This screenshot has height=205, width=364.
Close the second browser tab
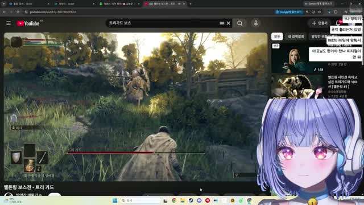(93, 4)
